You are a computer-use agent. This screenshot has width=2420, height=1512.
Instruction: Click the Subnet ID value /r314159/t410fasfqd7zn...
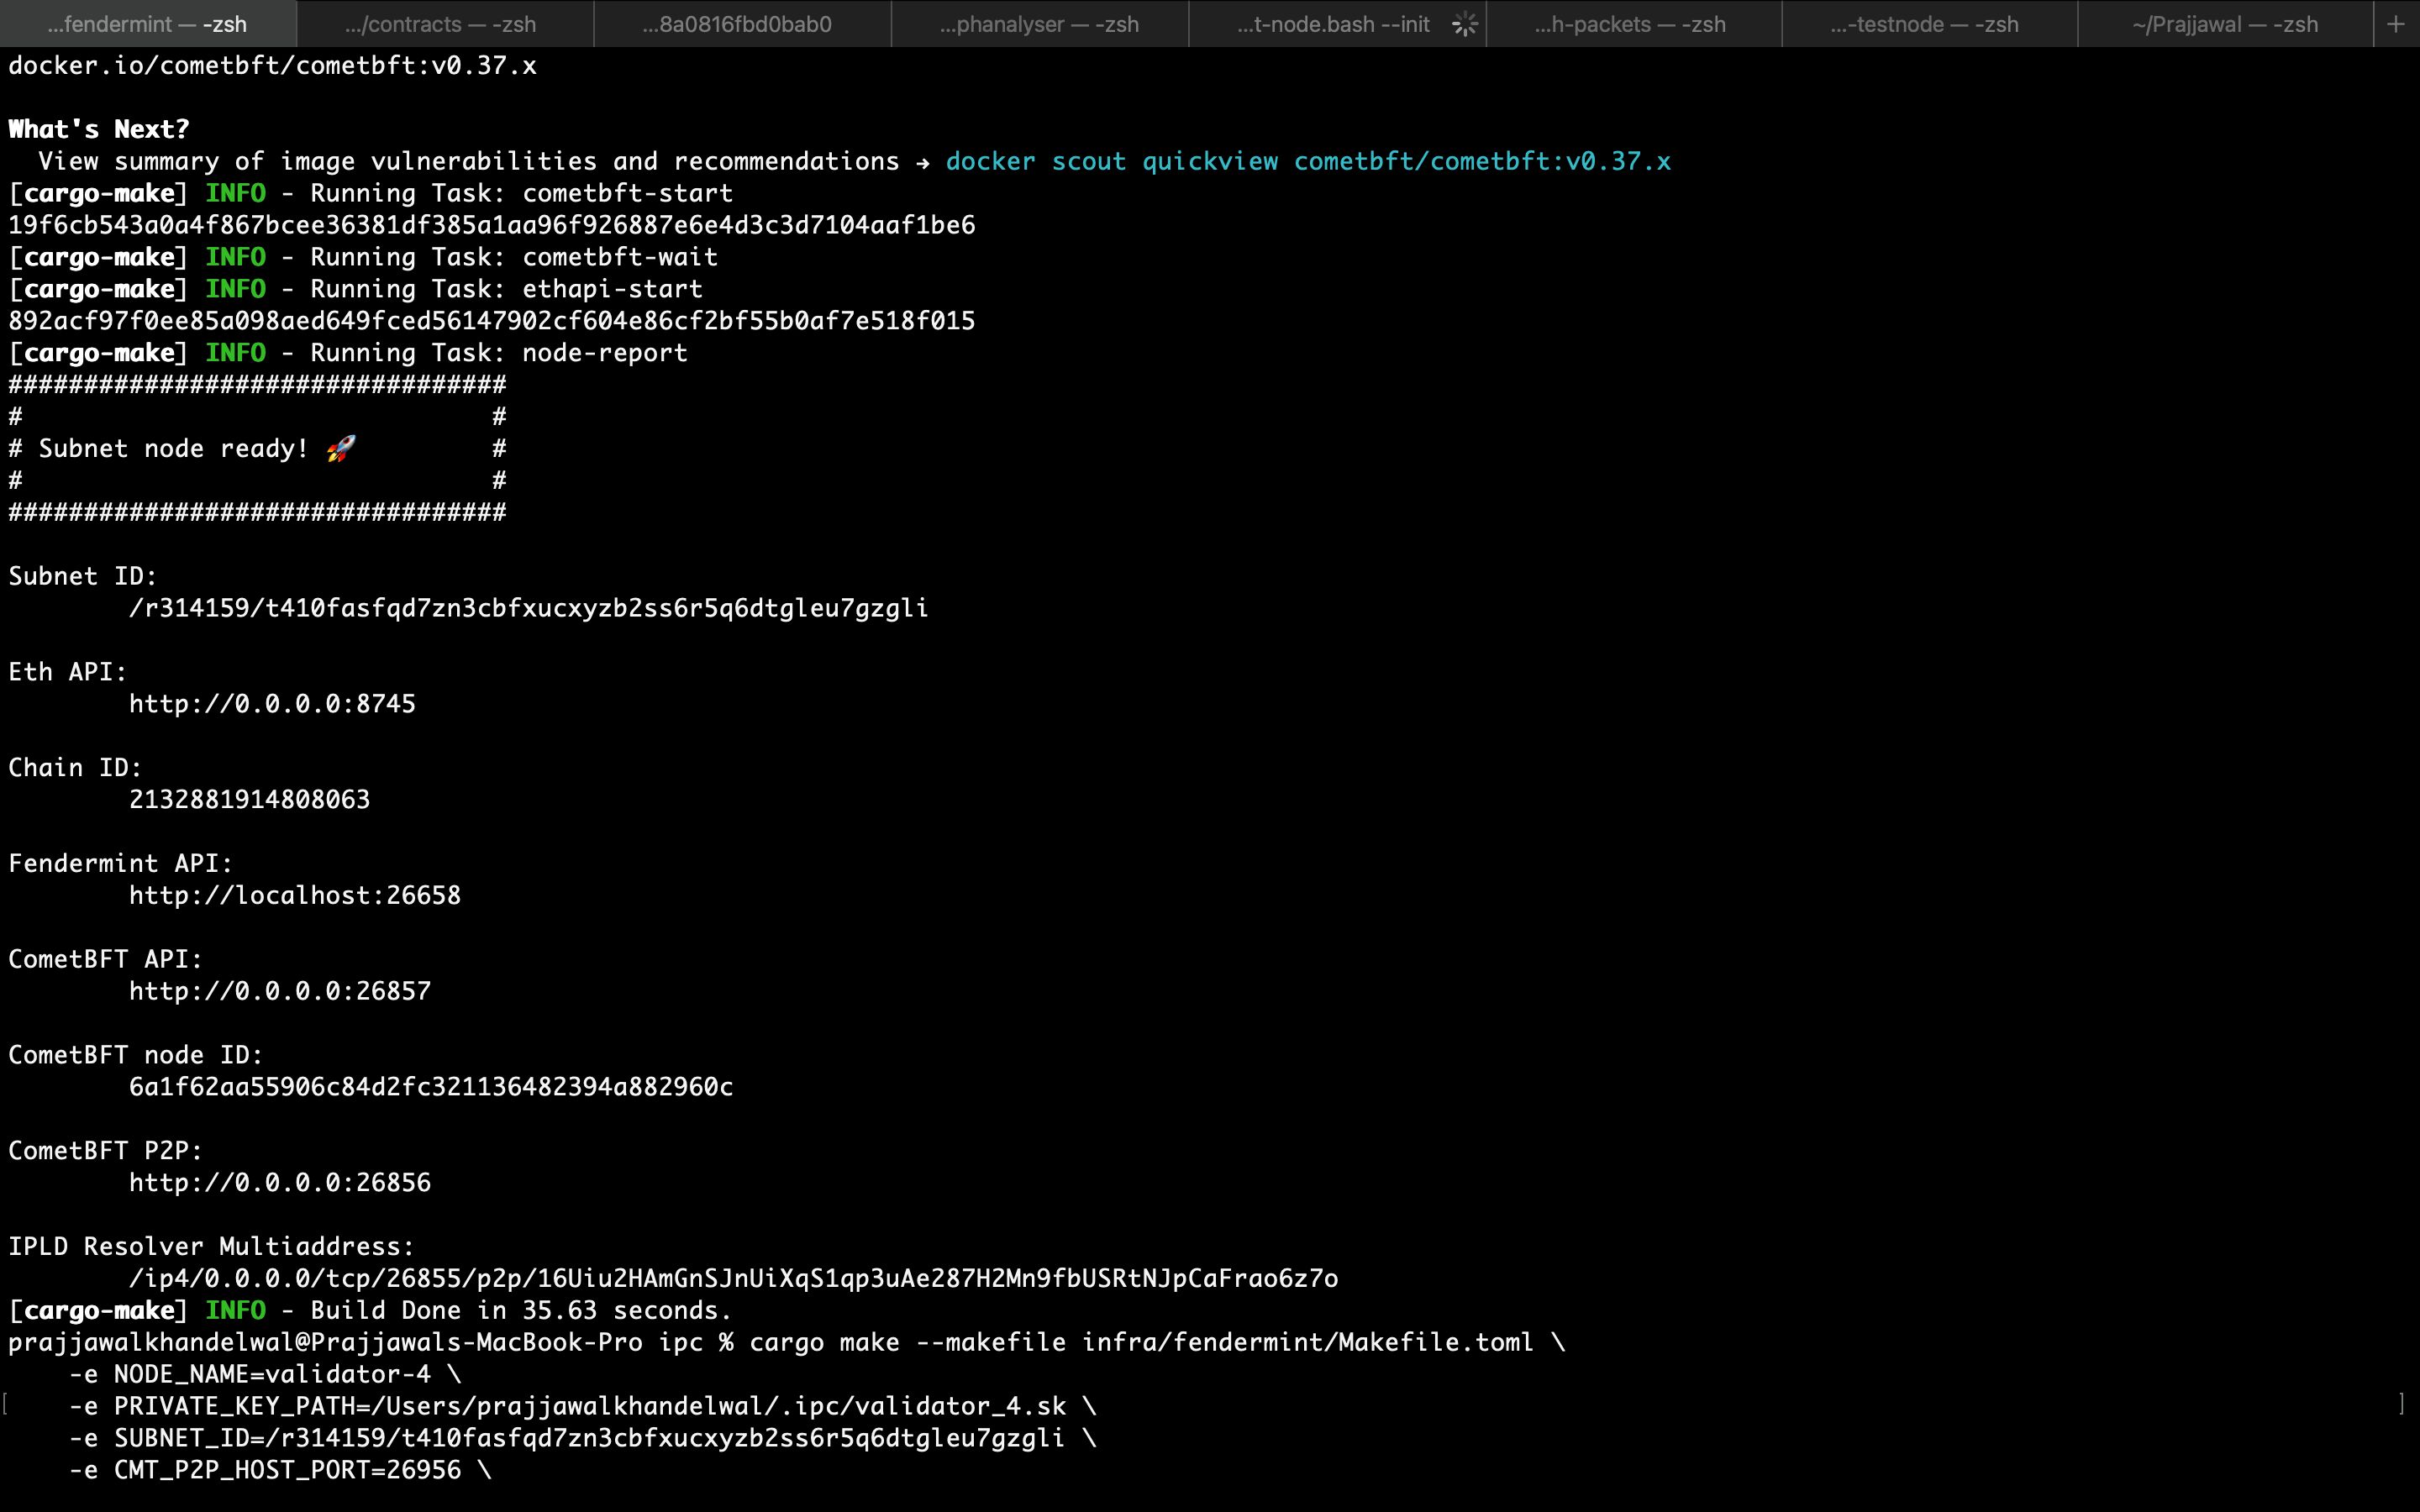[x=529, y=608]
